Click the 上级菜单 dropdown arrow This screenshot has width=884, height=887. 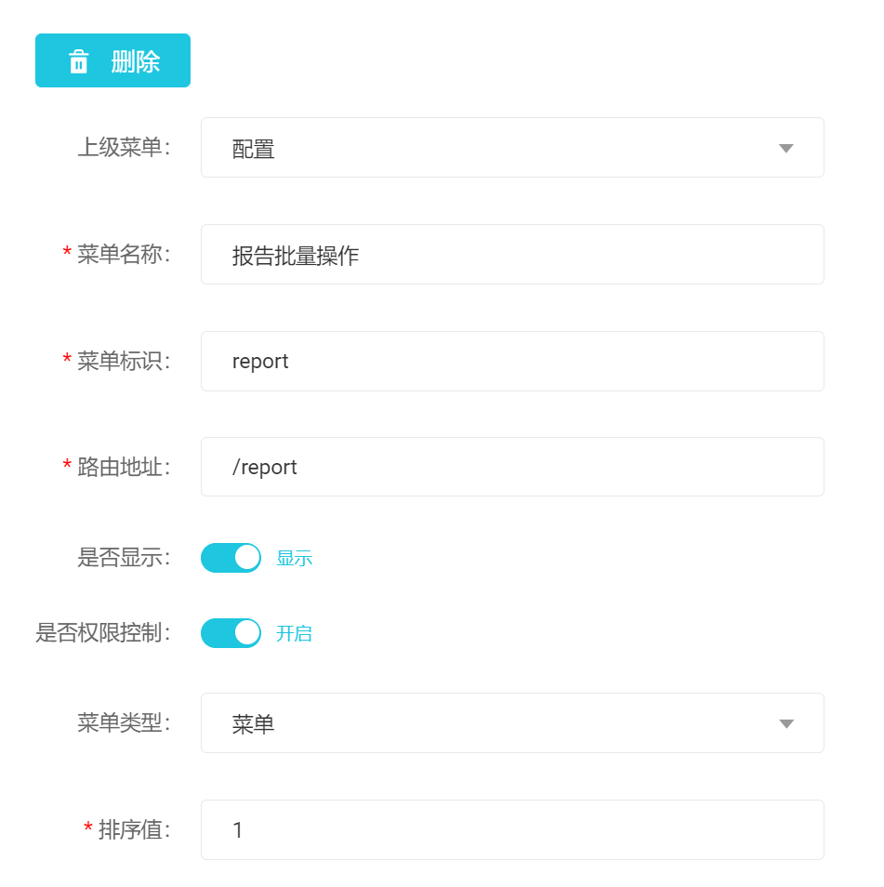[x=785, y=149]
